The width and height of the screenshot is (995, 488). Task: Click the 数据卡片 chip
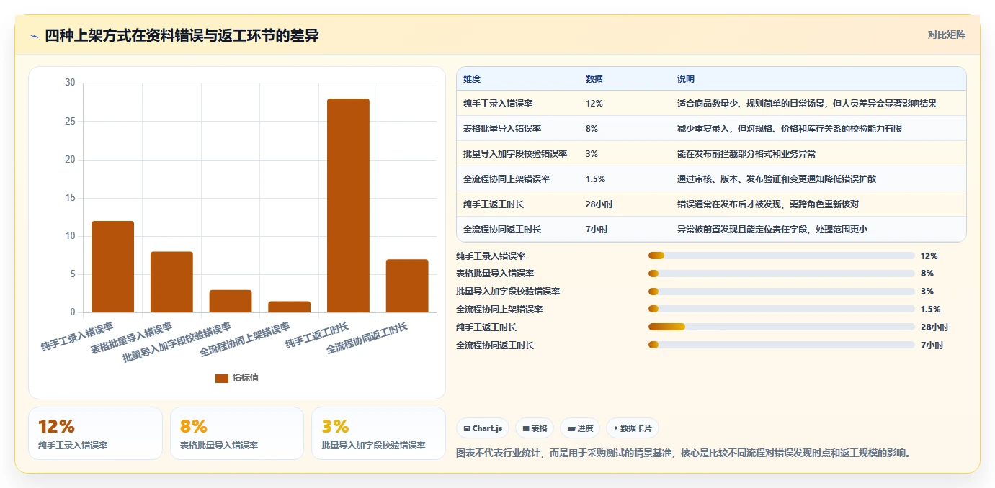(633, 428)
